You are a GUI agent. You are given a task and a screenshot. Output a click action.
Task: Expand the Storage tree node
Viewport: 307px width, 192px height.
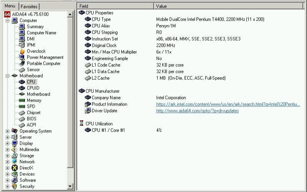(x=7, y=156)
